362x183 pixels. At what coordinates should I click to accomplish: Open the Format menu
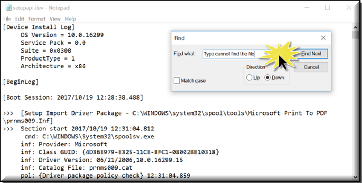37,19
